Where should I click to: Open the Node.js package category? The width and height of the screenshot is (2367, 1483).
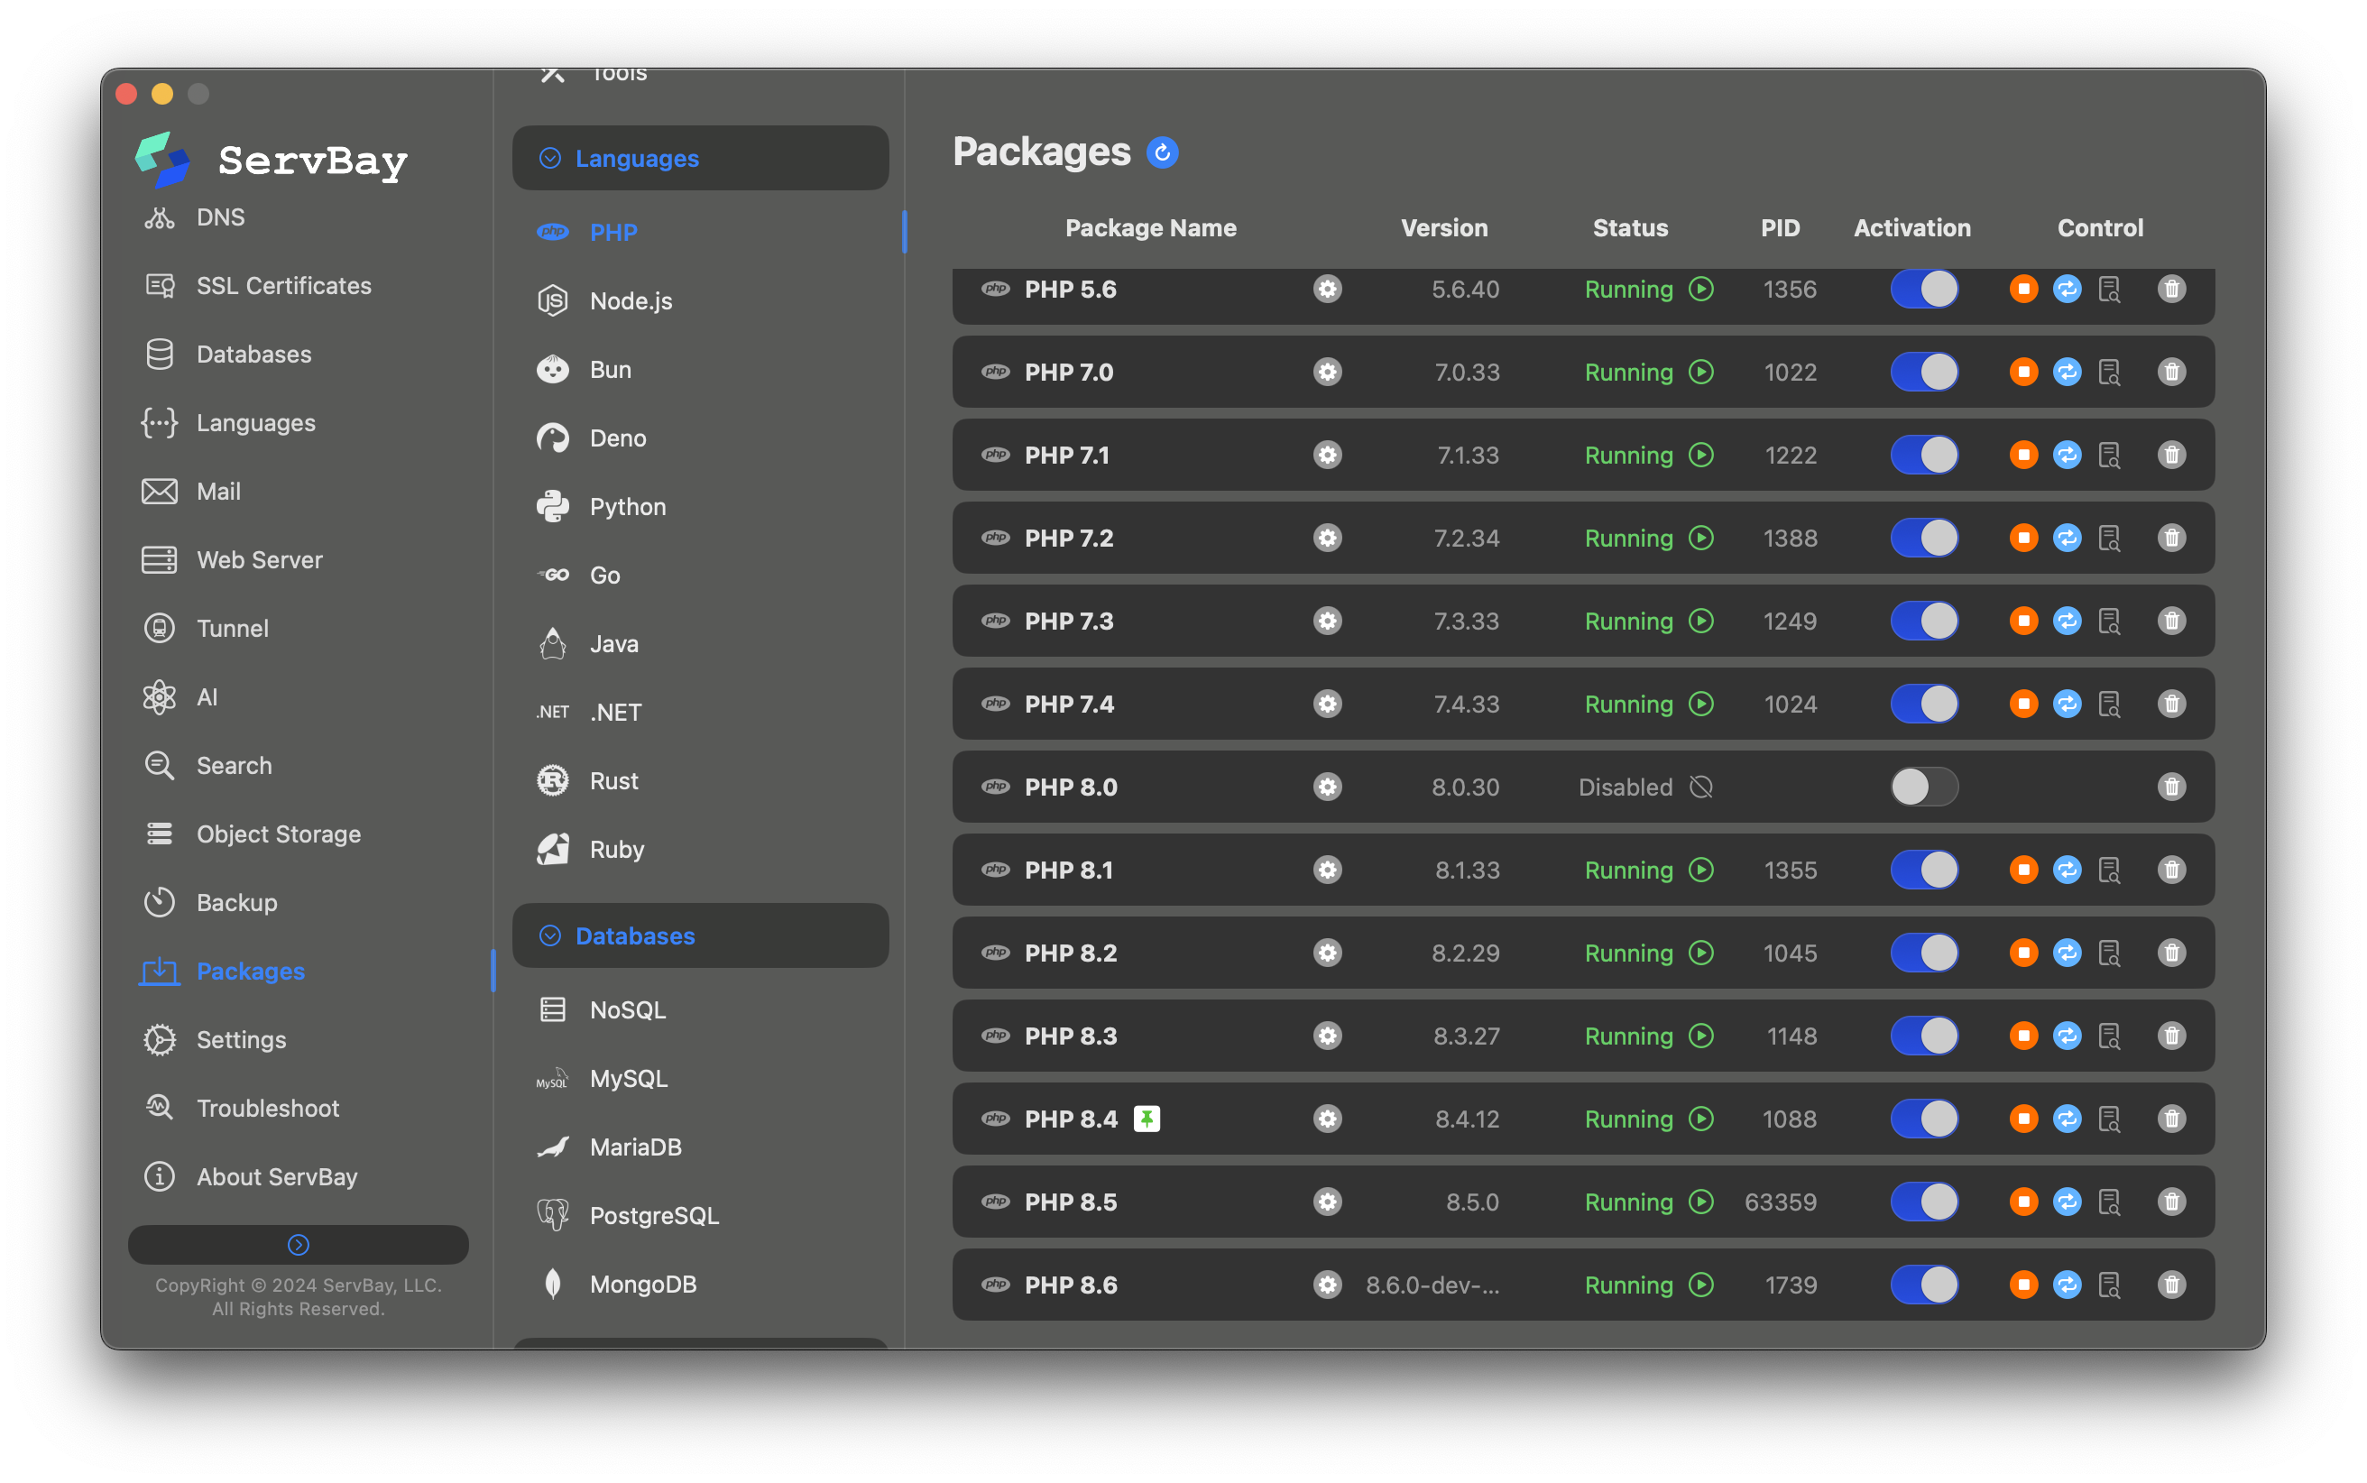pos(631,301)
